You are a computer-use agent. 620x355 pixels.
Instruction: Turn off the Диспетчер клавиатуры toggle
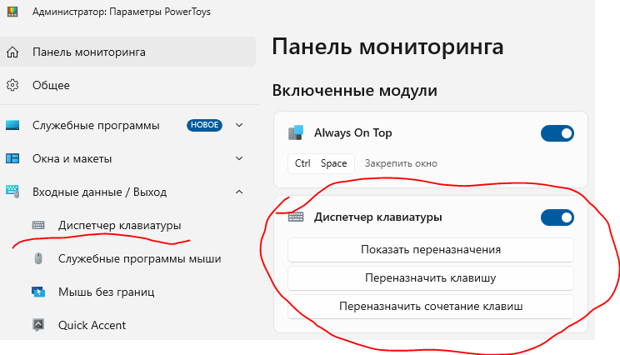click(557, 217)
